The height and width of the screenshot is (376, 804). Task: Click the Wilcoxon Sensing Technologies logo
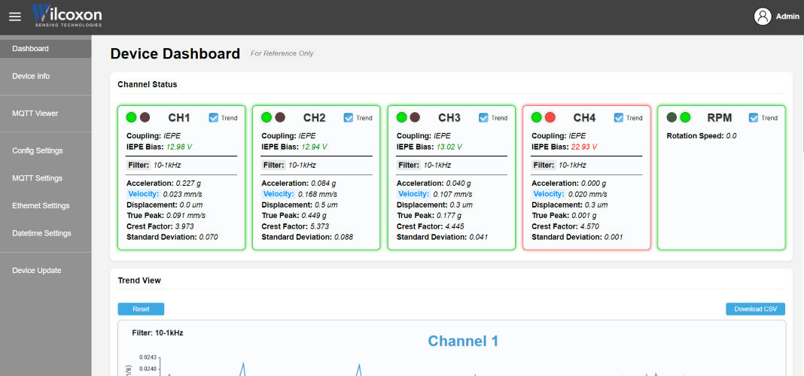coord(67,16)
